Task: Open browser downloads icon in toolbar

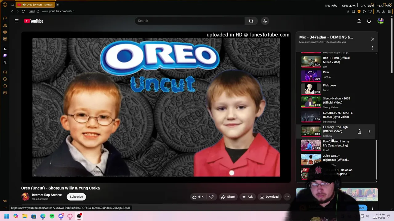Action: click(384, 11)
